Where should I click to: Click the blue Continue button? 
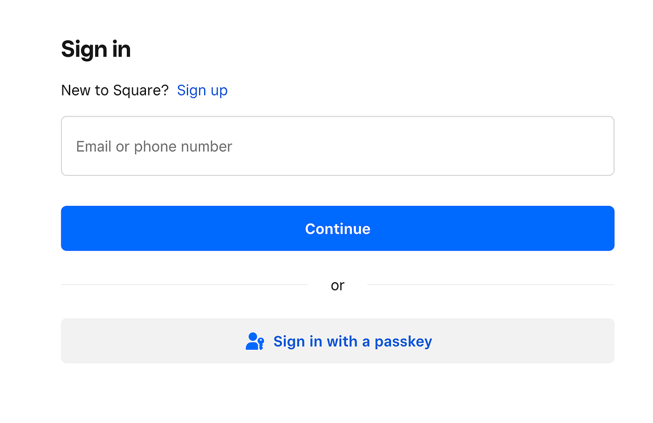click(337, 228)
